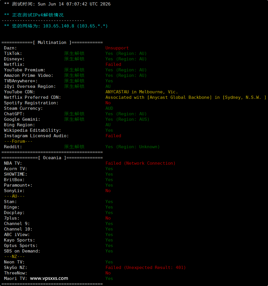The image size is (268, 286).
Task: Click the 'YouTube Premium:' label
Action: (x=25, y=70)
